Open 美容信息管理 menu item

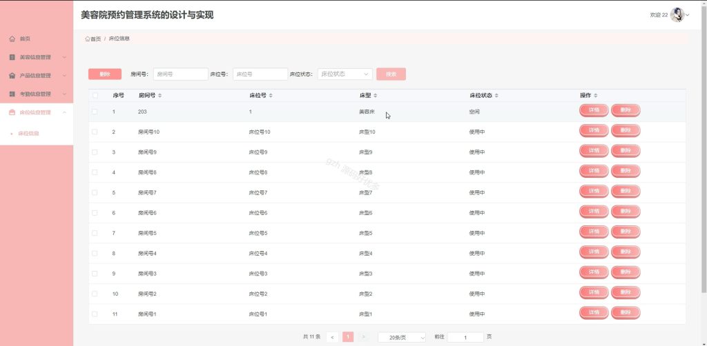tap(37, 57)
